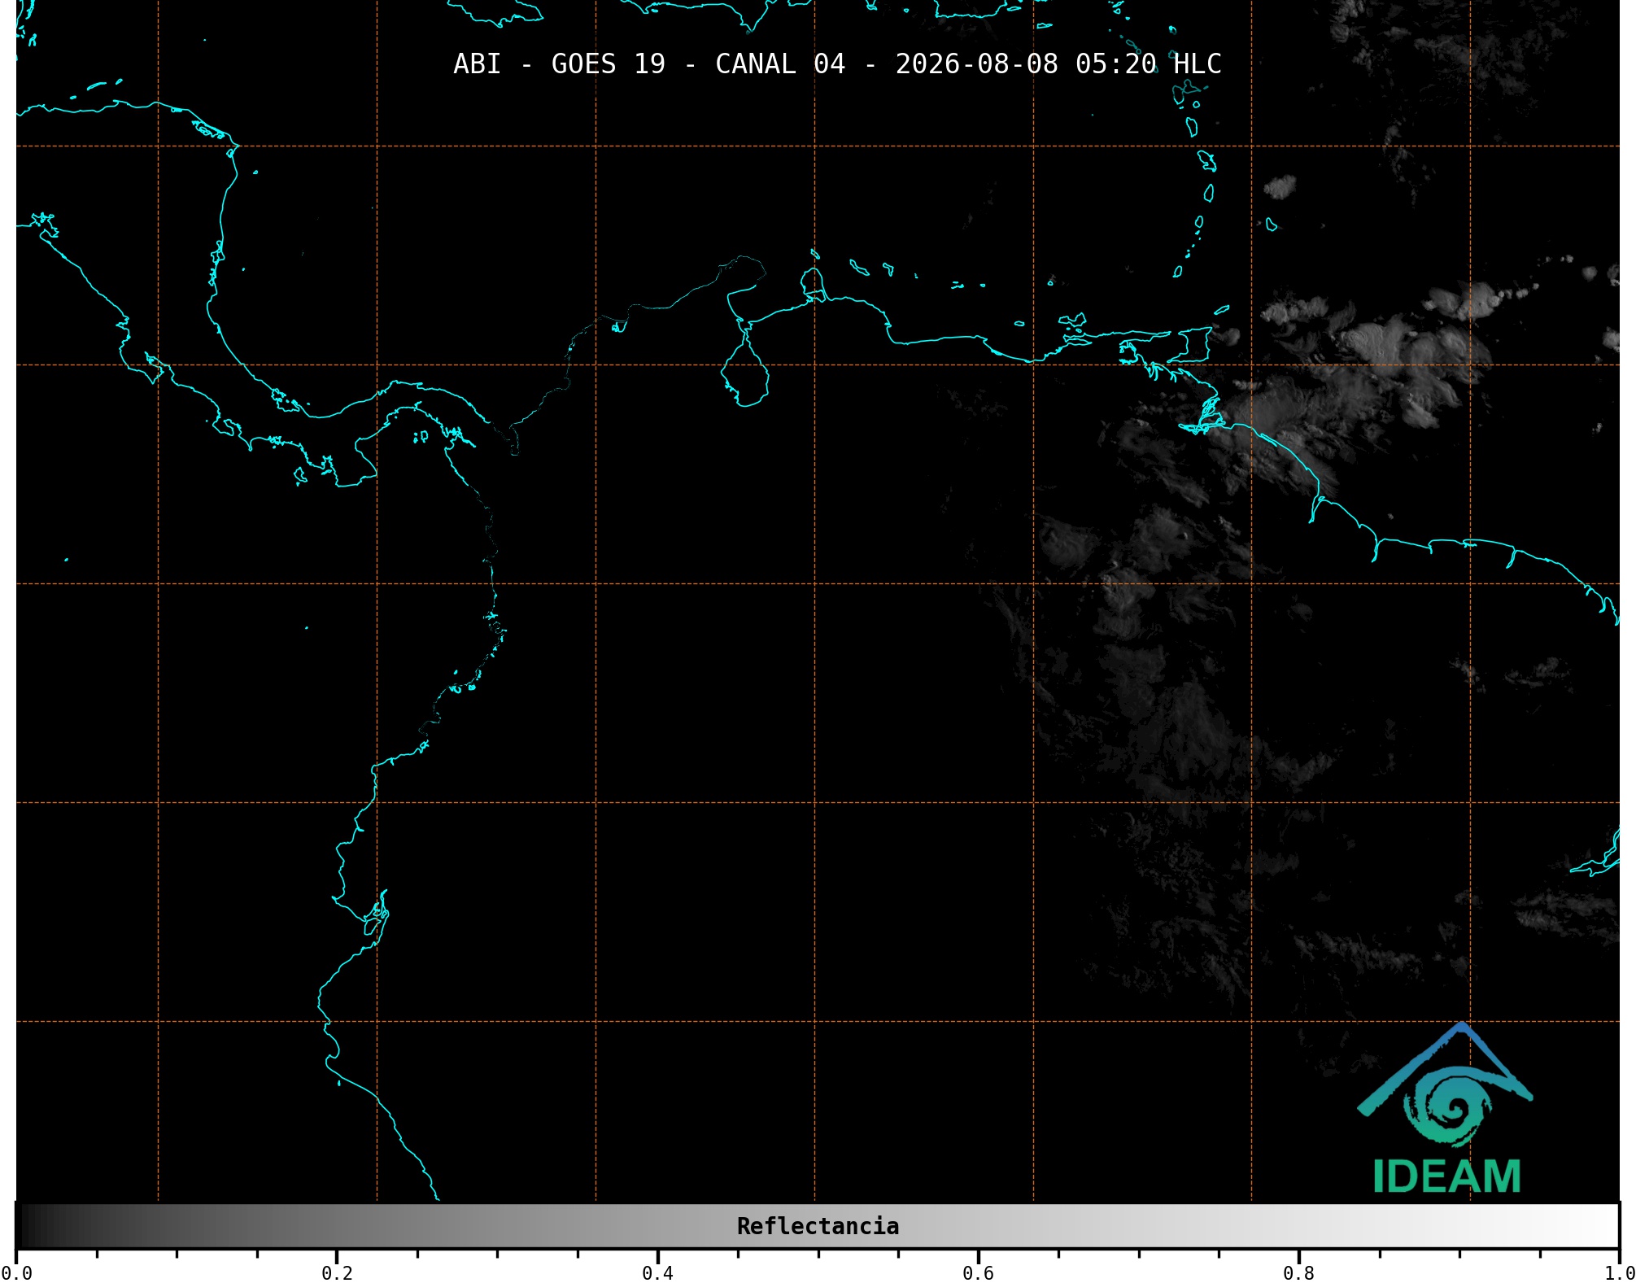Image resolution: width=1636 pixels, height=1283 pixels.
Task: Click the title text 'ABI - GOES 19 - CANAL 04'
Action: (x=649, y=64)
